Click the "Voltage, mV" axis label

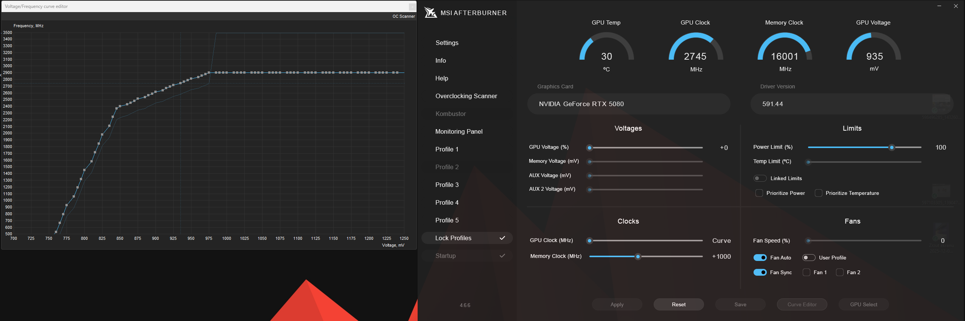pyautogui.click(x=393, y=245)
